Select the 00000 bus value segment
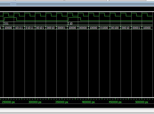Image resolution: width=154 pixels, height=114 pixels. pos(83,28)
